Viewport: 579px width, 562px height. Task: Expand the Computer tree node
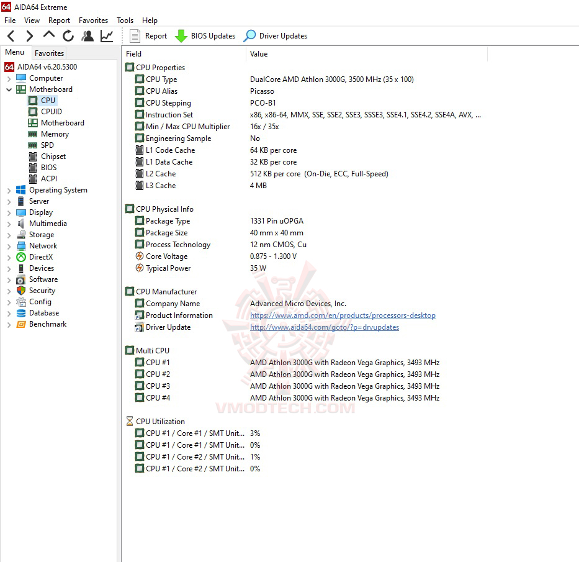pos(9,79)
